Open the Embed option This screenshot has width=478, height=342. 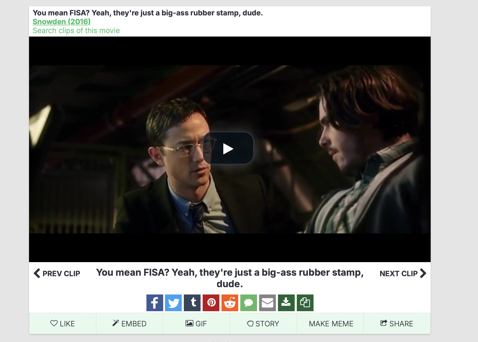pyautogui.click(x=129, y=323)
